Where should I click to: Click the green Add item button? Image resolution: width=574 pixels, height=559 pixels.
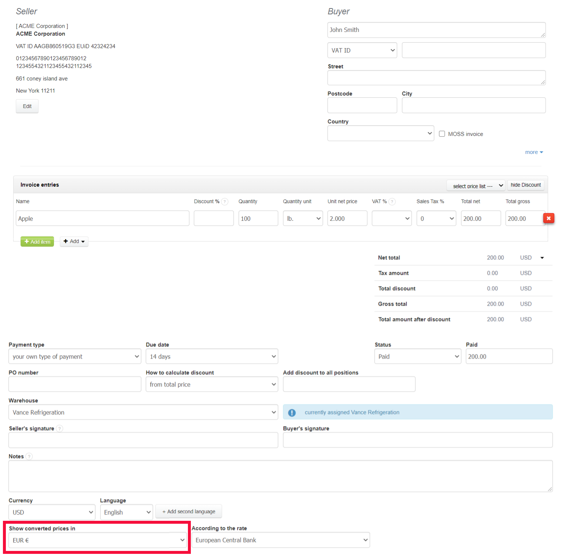(37, 242)
